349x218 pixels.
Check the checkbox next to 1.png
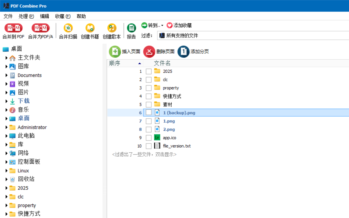point(148,121)
